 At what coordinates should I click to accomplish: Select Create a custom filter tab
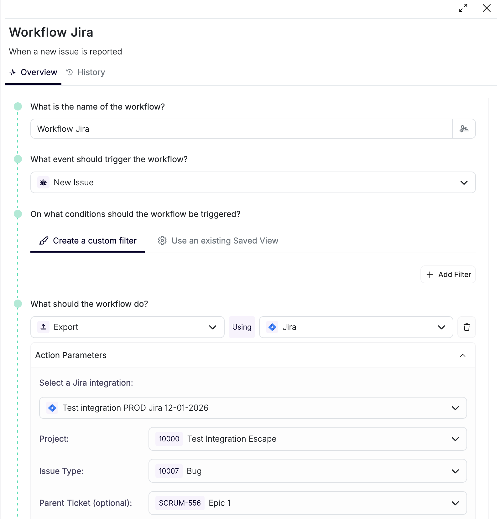(x=88, y=241)
